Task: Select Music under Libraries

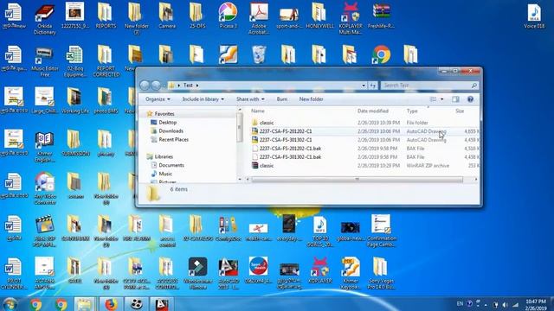Action: pyautogui.click(x=165, y=174)
